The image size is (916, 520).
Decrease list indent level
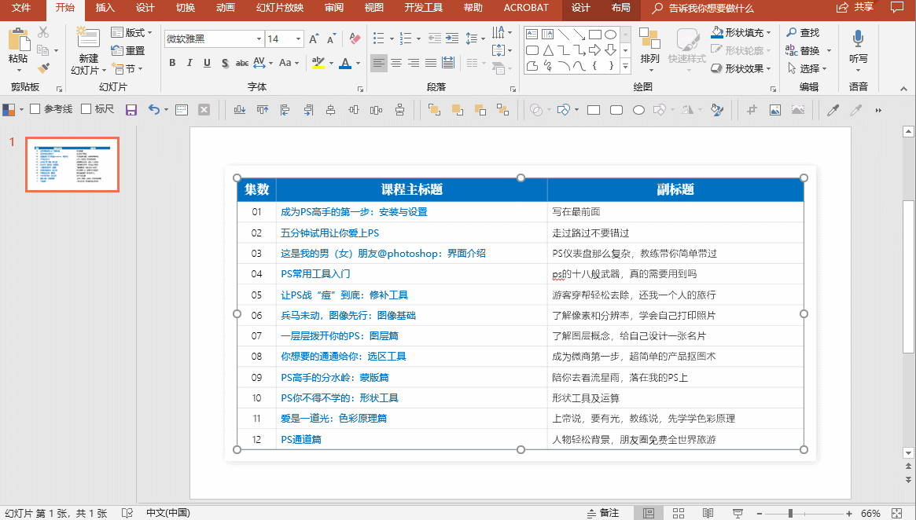pos(435,38)
